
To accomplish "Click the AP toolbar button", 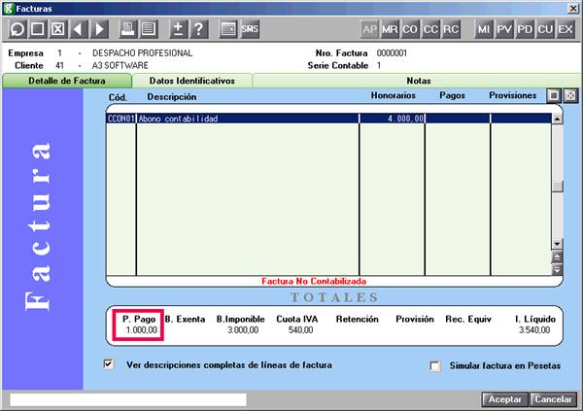I will tap(369, 29).
